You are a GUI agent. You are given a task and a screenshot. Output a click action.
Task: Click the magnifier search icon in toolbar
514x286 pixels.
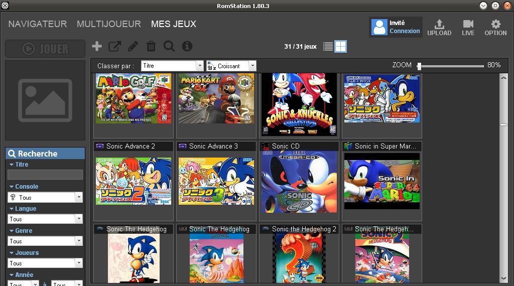[x=169, y=46]
